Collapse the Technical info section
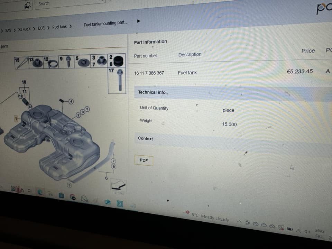332x249 pixels. (233, 93)
